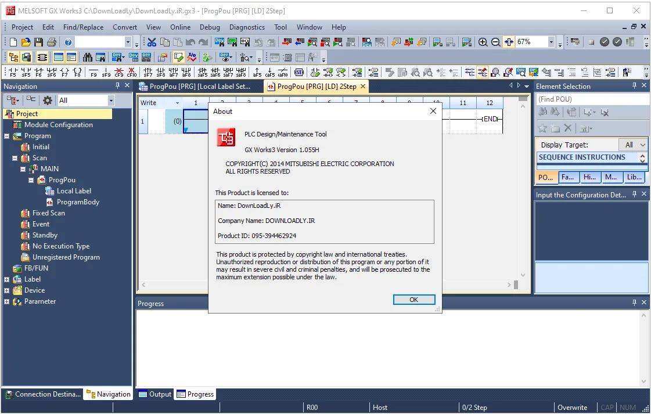This screenshot has height=414, width=651.
Task: Click the Print icon in toolbar
Action: 52,42
